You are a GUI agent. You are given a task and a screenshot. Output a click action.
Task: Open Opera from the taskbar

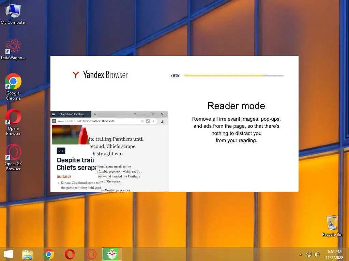click(70, 254)
